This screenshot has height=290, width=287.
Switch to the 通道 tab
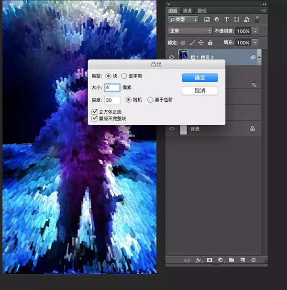(187, 11)
